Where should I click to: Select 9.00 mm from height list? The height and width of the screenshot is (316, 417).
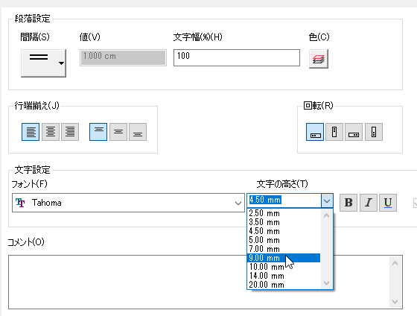pos(284,258)
